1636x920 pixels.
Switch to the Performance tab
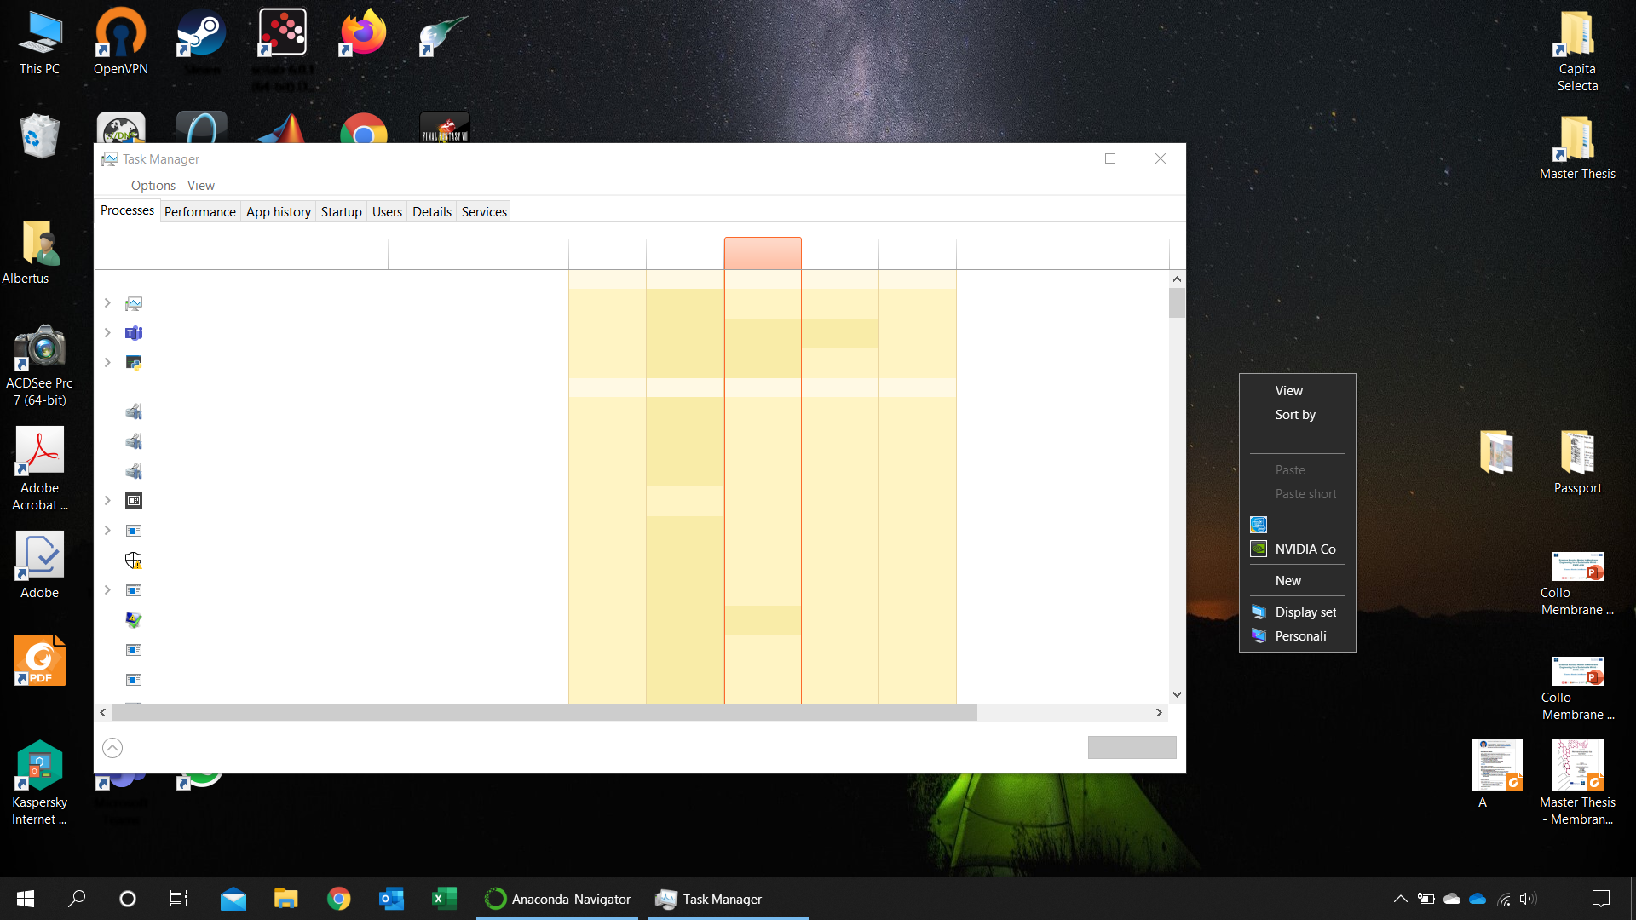(x=199, y=211)
